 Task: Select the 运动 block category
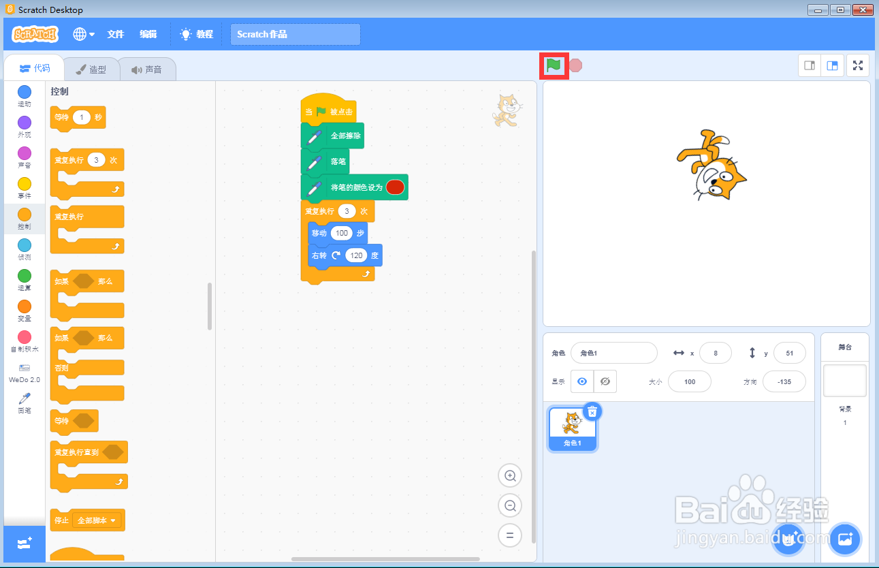click(25, 96)
